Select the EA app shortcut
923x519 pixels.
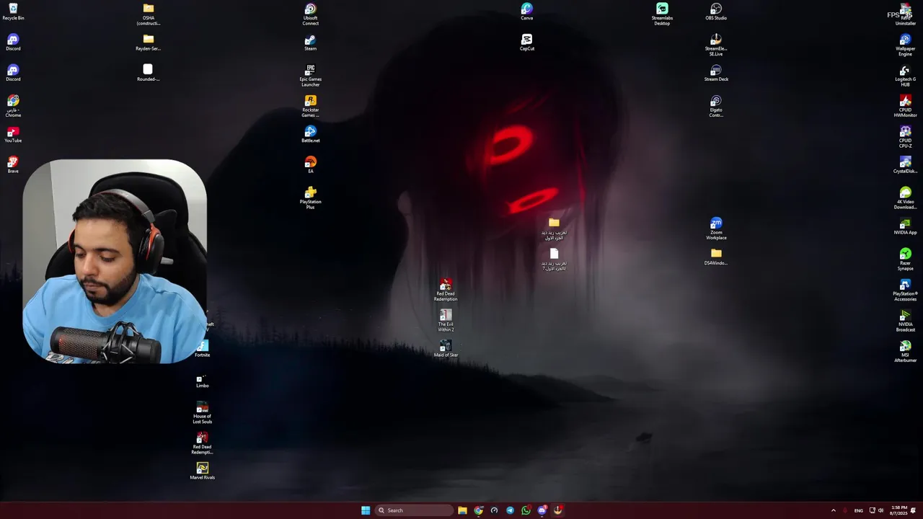pos(310,165)
